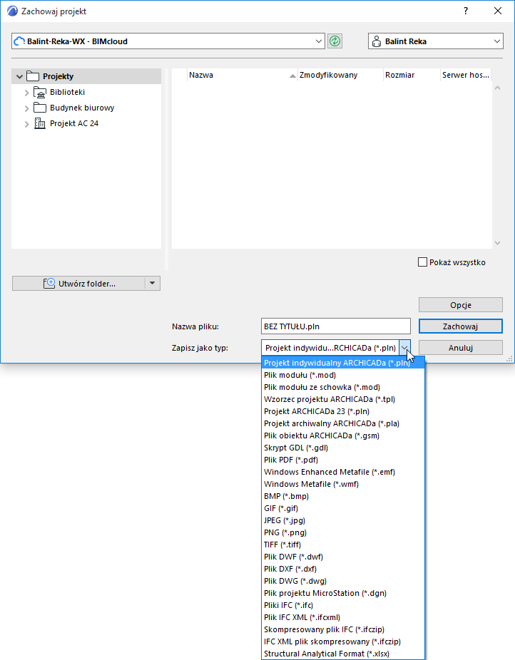Choose TIFF (*.tiff) file type
Image resolution: width=515 pixels, height=660 pixels.
[x=343, y=545]
